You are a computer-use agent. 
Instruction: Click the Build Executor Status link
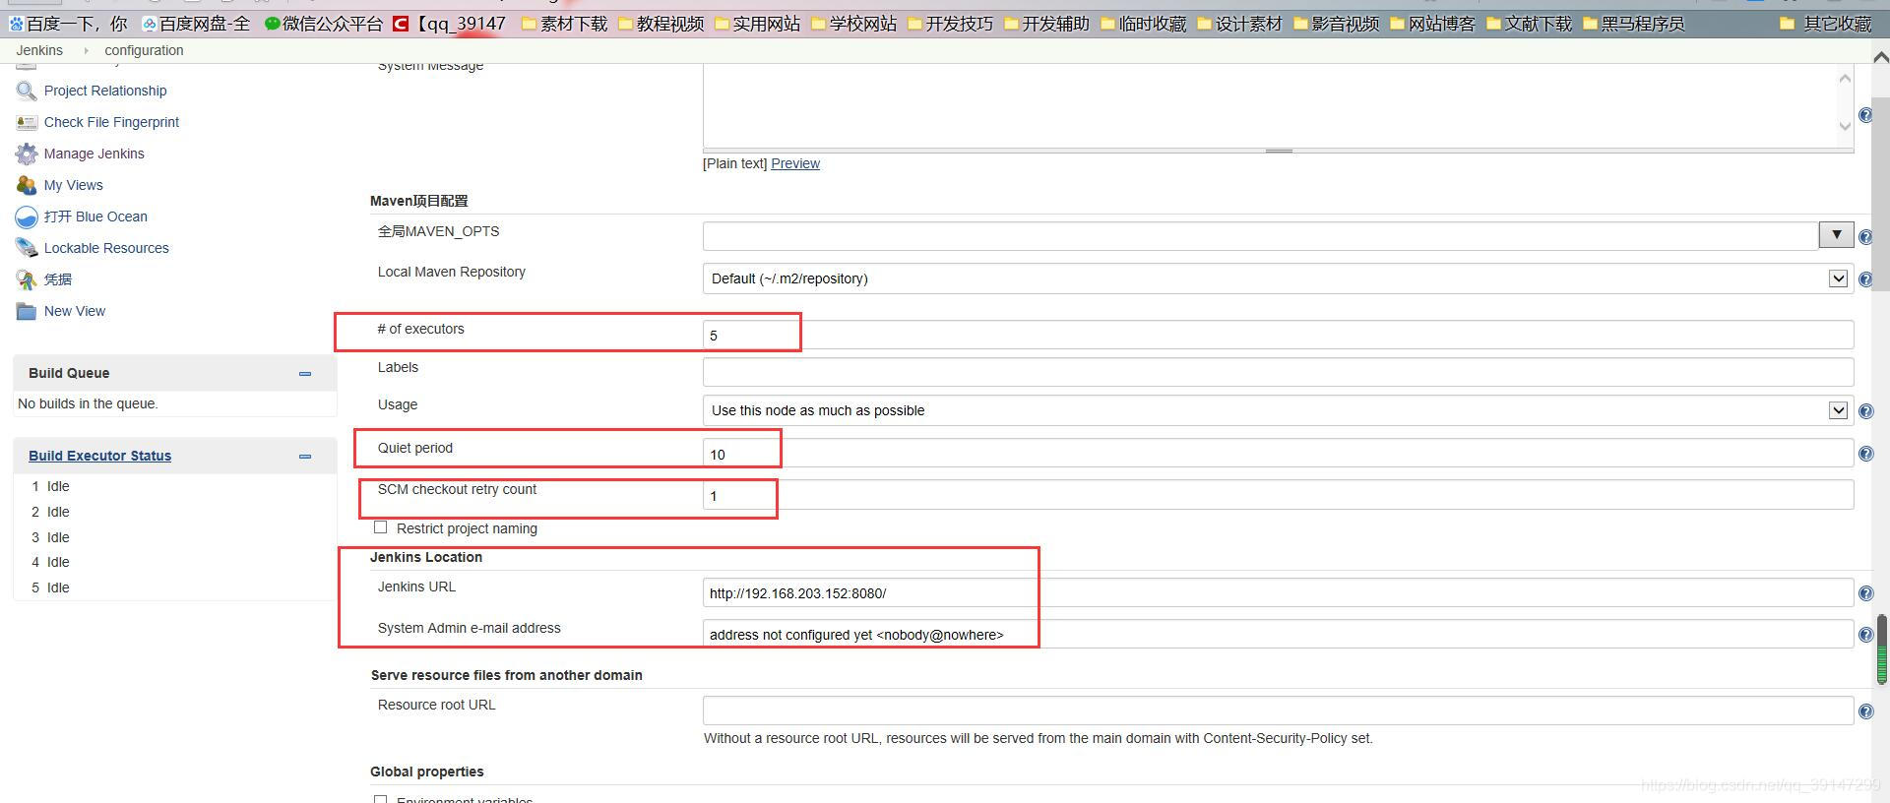(x=99, y=456)
